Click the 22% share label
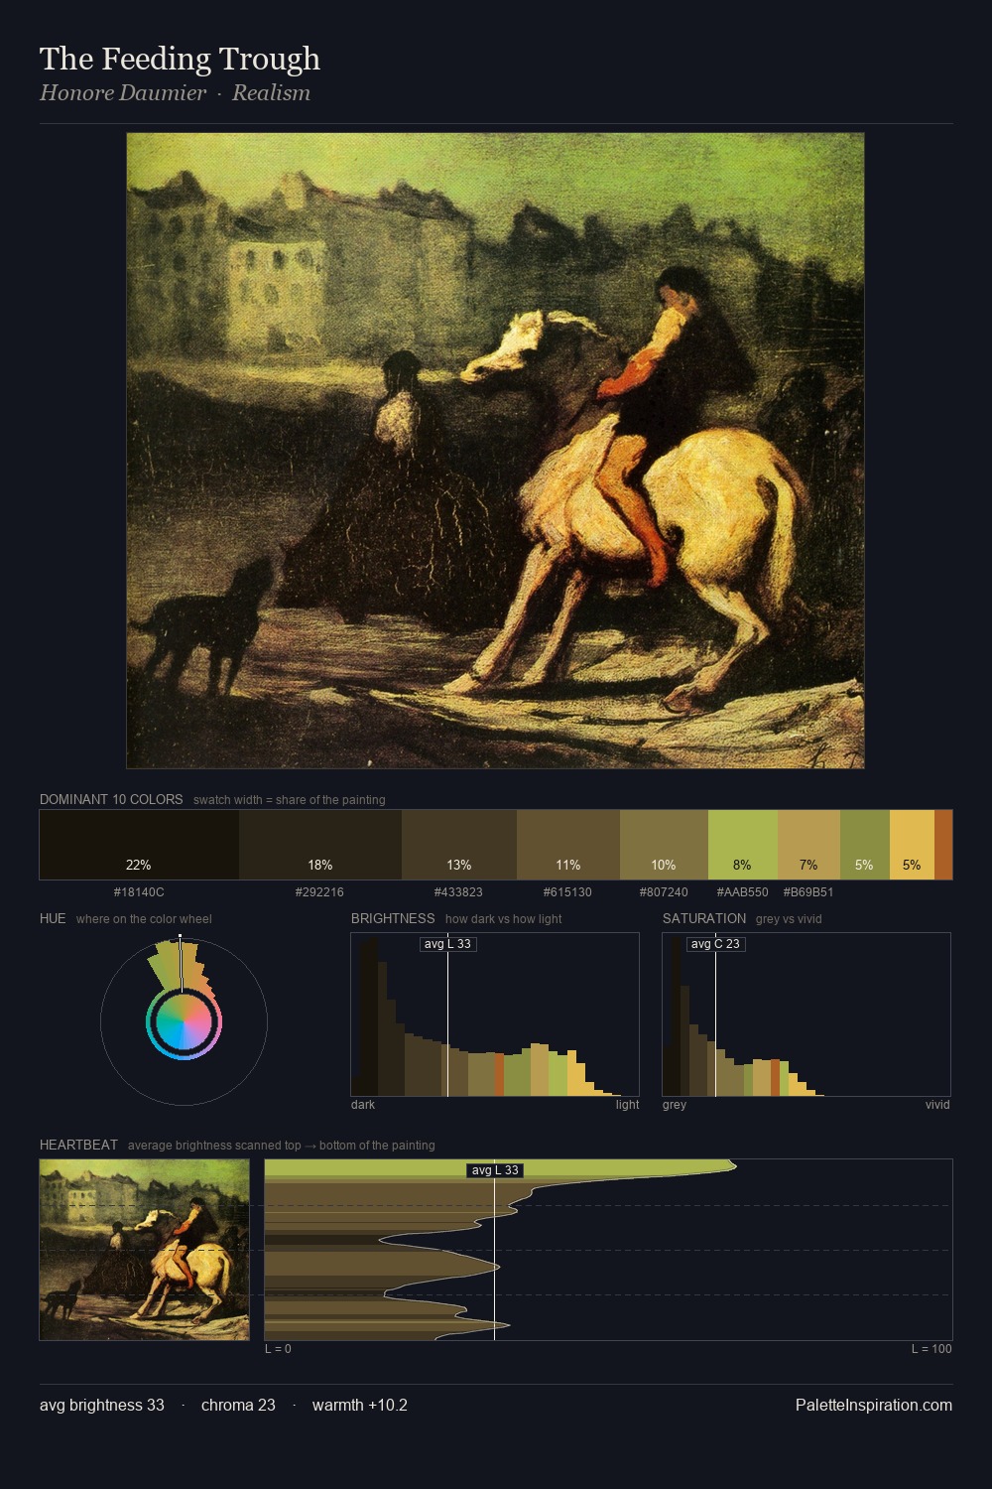This screenshot has height=1489, width=992. [x=139, y=865]
